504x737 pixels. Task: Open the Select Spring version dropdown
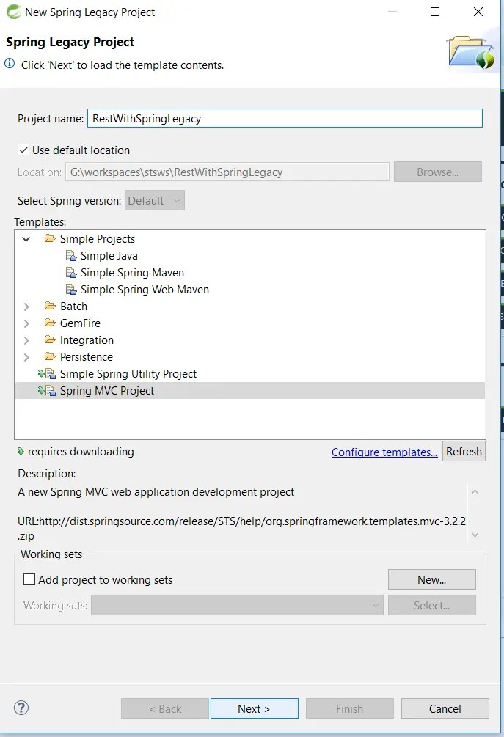coord(155,201)
